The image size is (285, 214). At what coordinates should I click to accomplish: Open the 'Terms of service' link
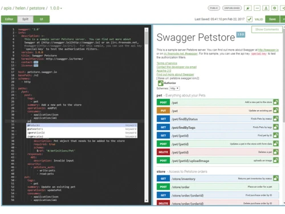(167, 63)
